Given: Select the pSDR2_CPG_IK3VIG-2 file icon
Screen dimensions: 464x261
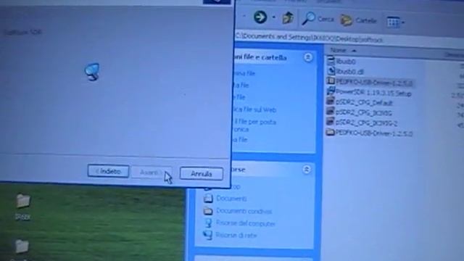Looking at the screenshot, I should 331,121.
